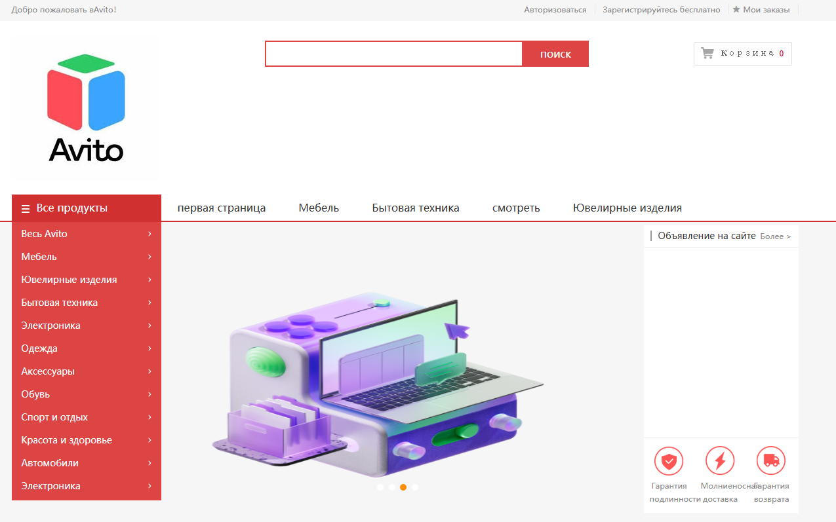The height and width of the screenshot is (522, 836).
Task: Click the Молниеносная доставка lightning icon
Action: point(719,462)
